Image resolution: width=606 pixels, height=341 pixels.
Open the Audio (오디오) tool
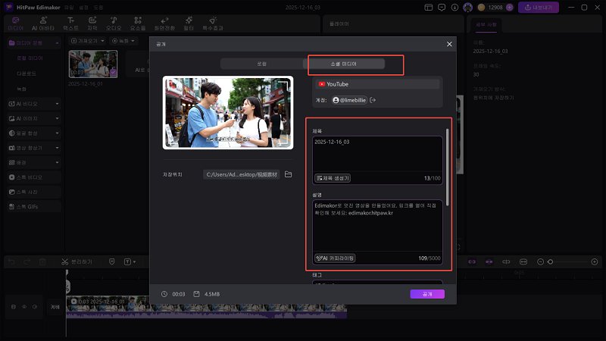(114, 24)
